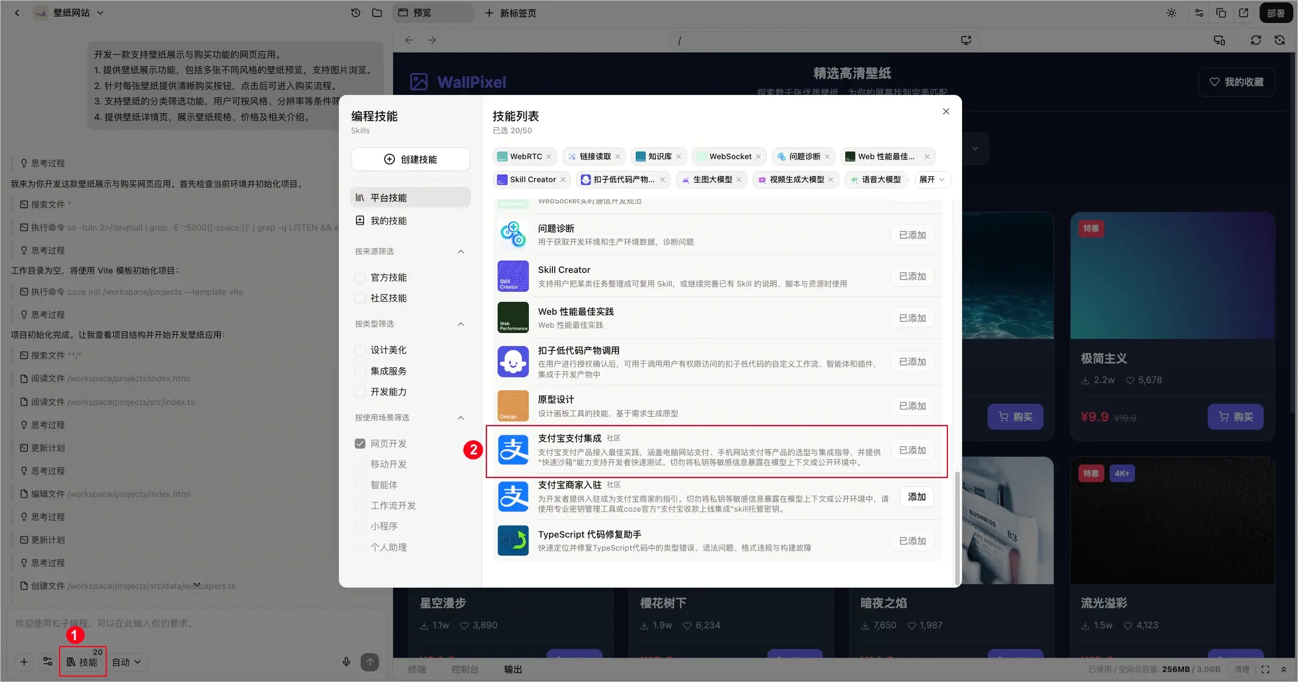
Task: Open the 技能 button in chat bar
Action: pos(83,662)
